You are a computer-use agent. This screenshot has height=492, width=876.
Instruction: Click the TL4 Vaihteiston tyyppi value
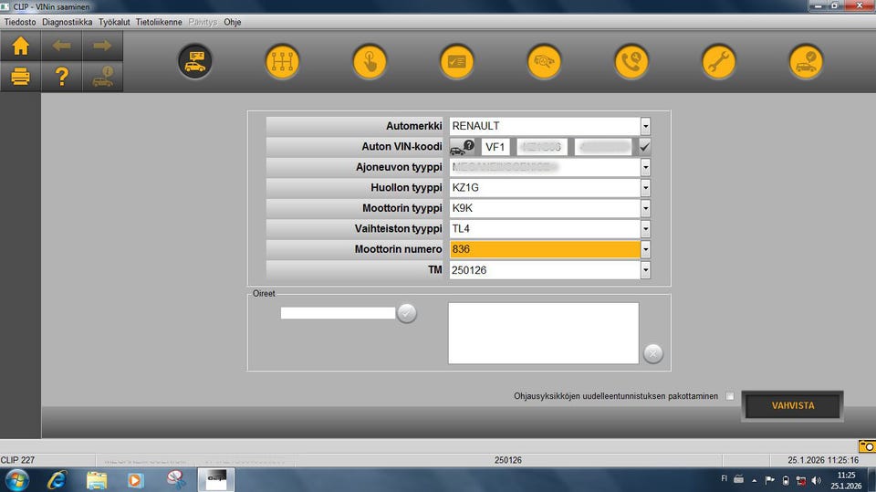point(545,229)
